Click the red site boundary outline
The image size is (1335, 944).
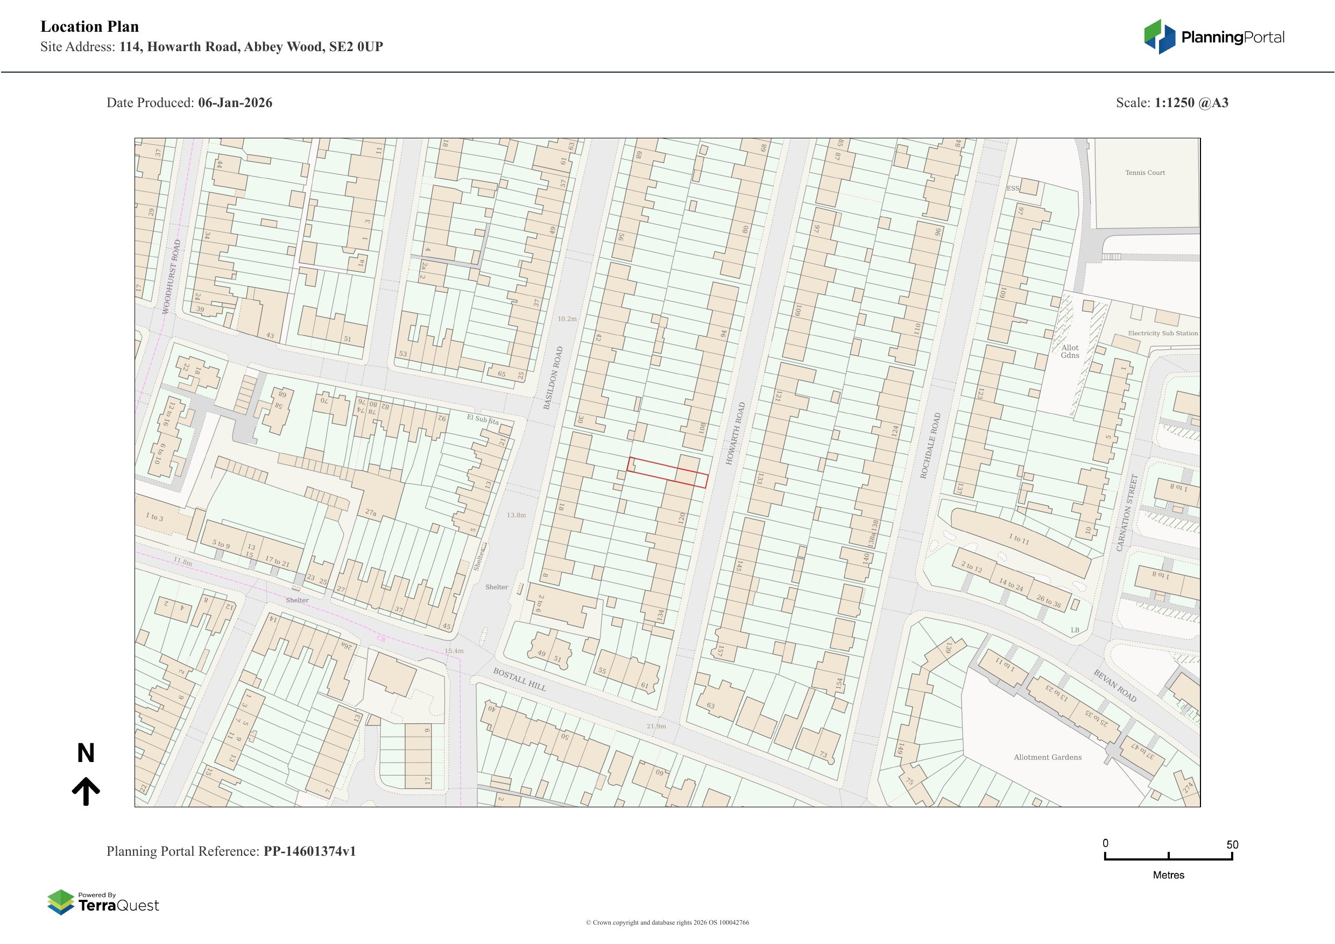[667, 471]
